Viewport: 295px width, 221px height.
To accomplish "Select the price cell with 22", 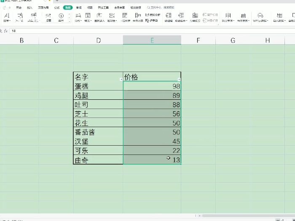I will [152, 151].
